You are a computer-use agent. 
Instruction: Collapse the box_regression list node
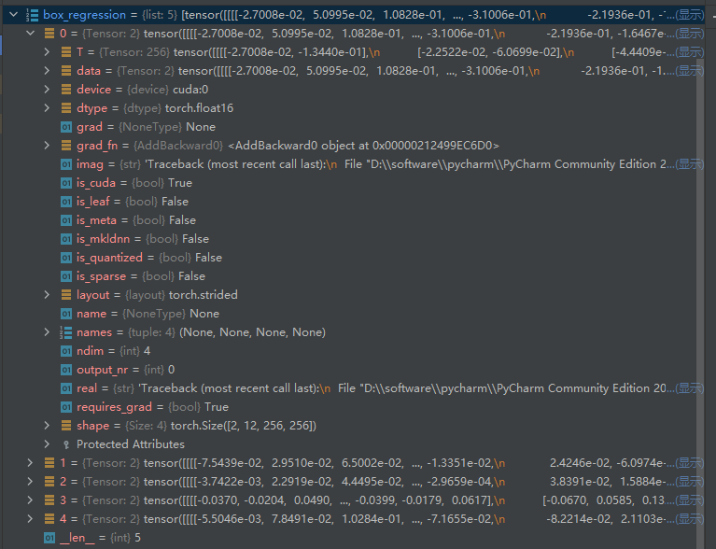coord(14,15)
